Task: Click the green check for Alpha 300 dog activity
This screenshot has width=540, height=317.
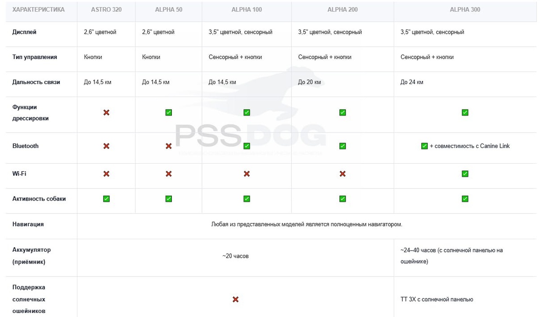Action: click(x=465, y=199)
